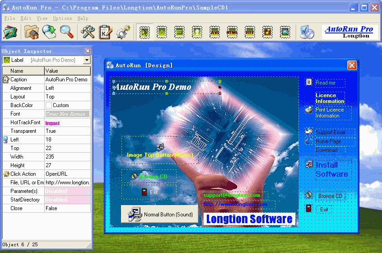
Task: Click the File, URL or Email value field
Action: point(67,183)
